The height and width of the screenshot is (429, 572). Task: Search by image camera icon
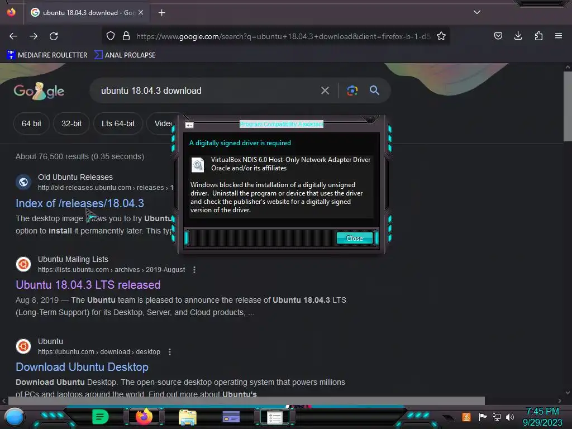coord(352,90)
